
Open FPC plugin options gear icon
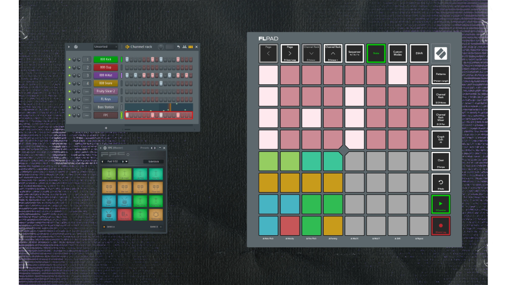click(x=105, y=148)
